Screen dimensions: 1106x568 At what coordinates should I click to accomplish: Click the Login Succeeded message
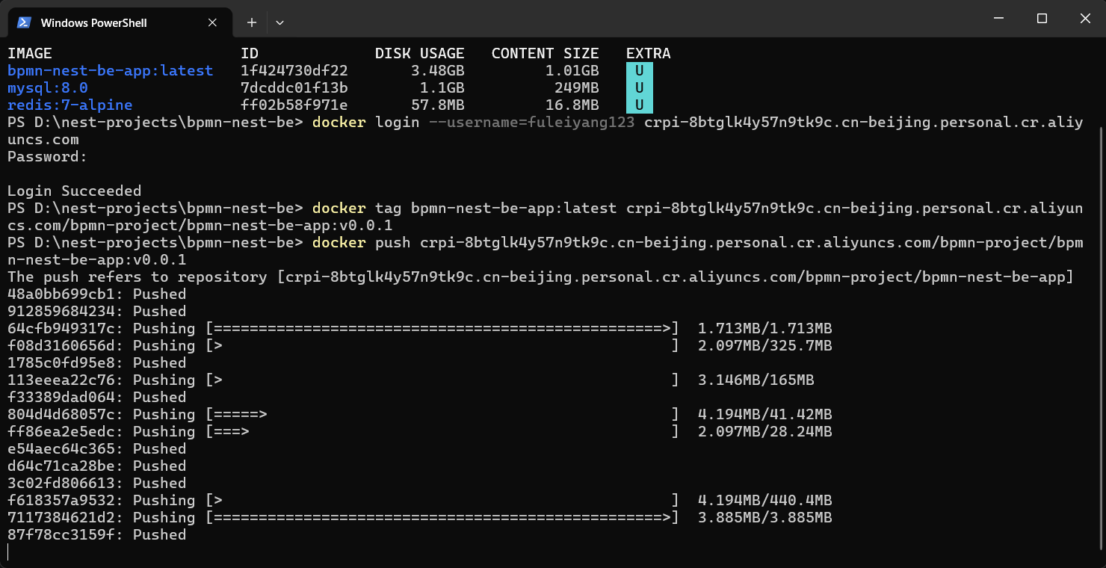point(75,191)
